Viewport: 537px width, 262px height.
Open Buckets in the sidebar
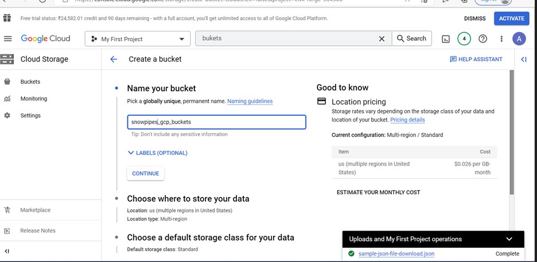[30, 82]
